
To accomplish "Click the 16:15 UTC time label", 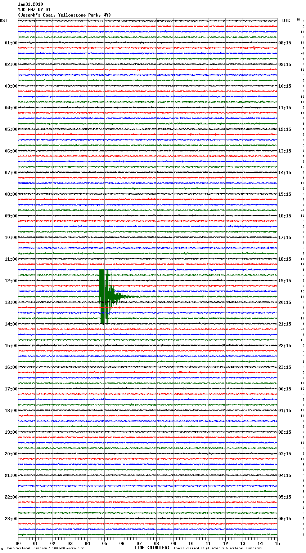I will tap(285, 216).
